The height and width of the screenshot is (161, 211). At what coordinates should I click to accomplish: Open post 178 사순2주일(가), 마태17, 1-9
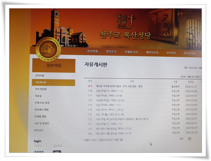109,91
